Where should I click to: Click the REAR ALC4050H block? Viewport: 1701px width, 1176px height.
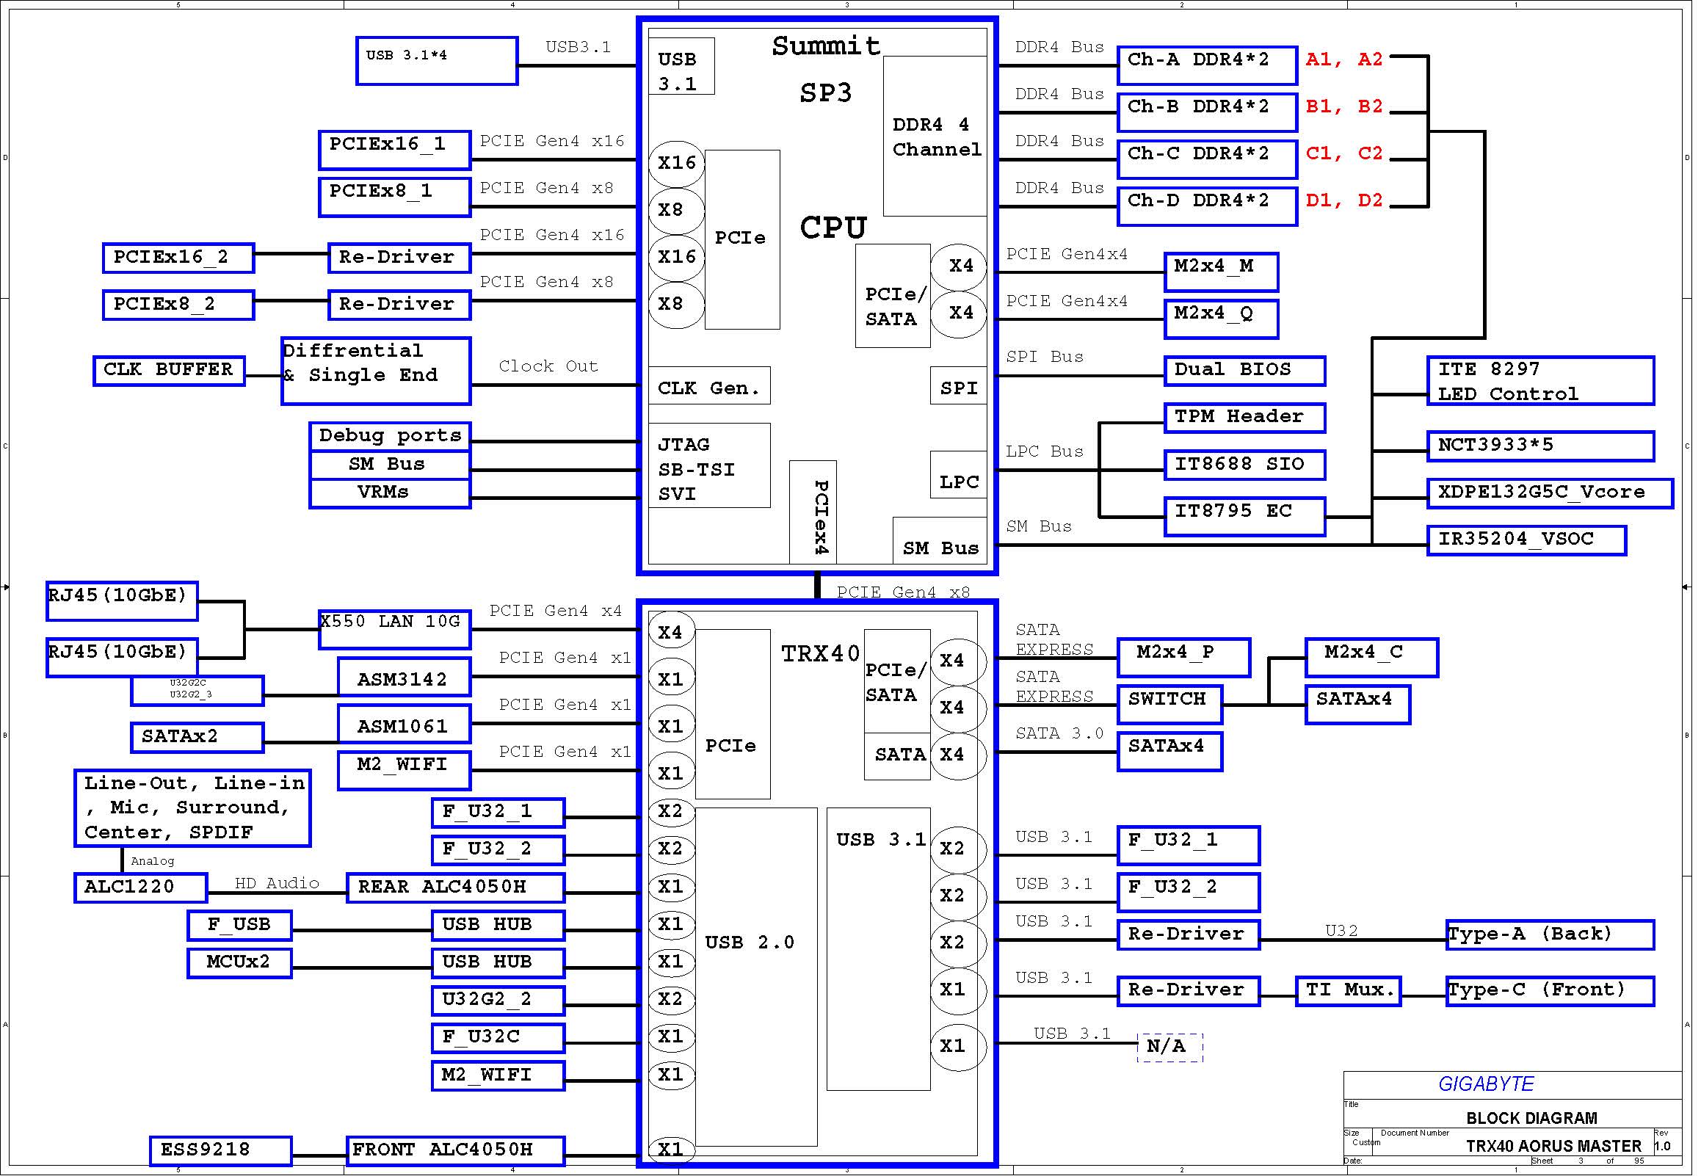click(457, 888)
